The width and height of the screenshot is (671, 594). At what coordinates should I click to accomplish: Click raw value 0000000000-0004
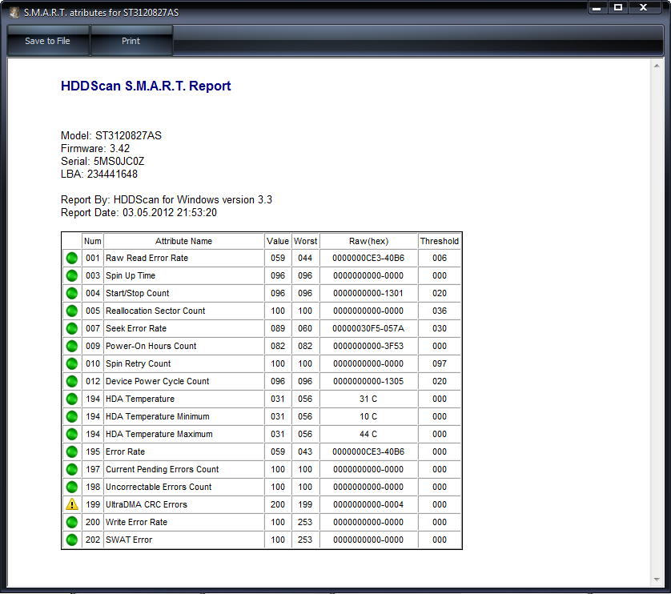[368, 504]
